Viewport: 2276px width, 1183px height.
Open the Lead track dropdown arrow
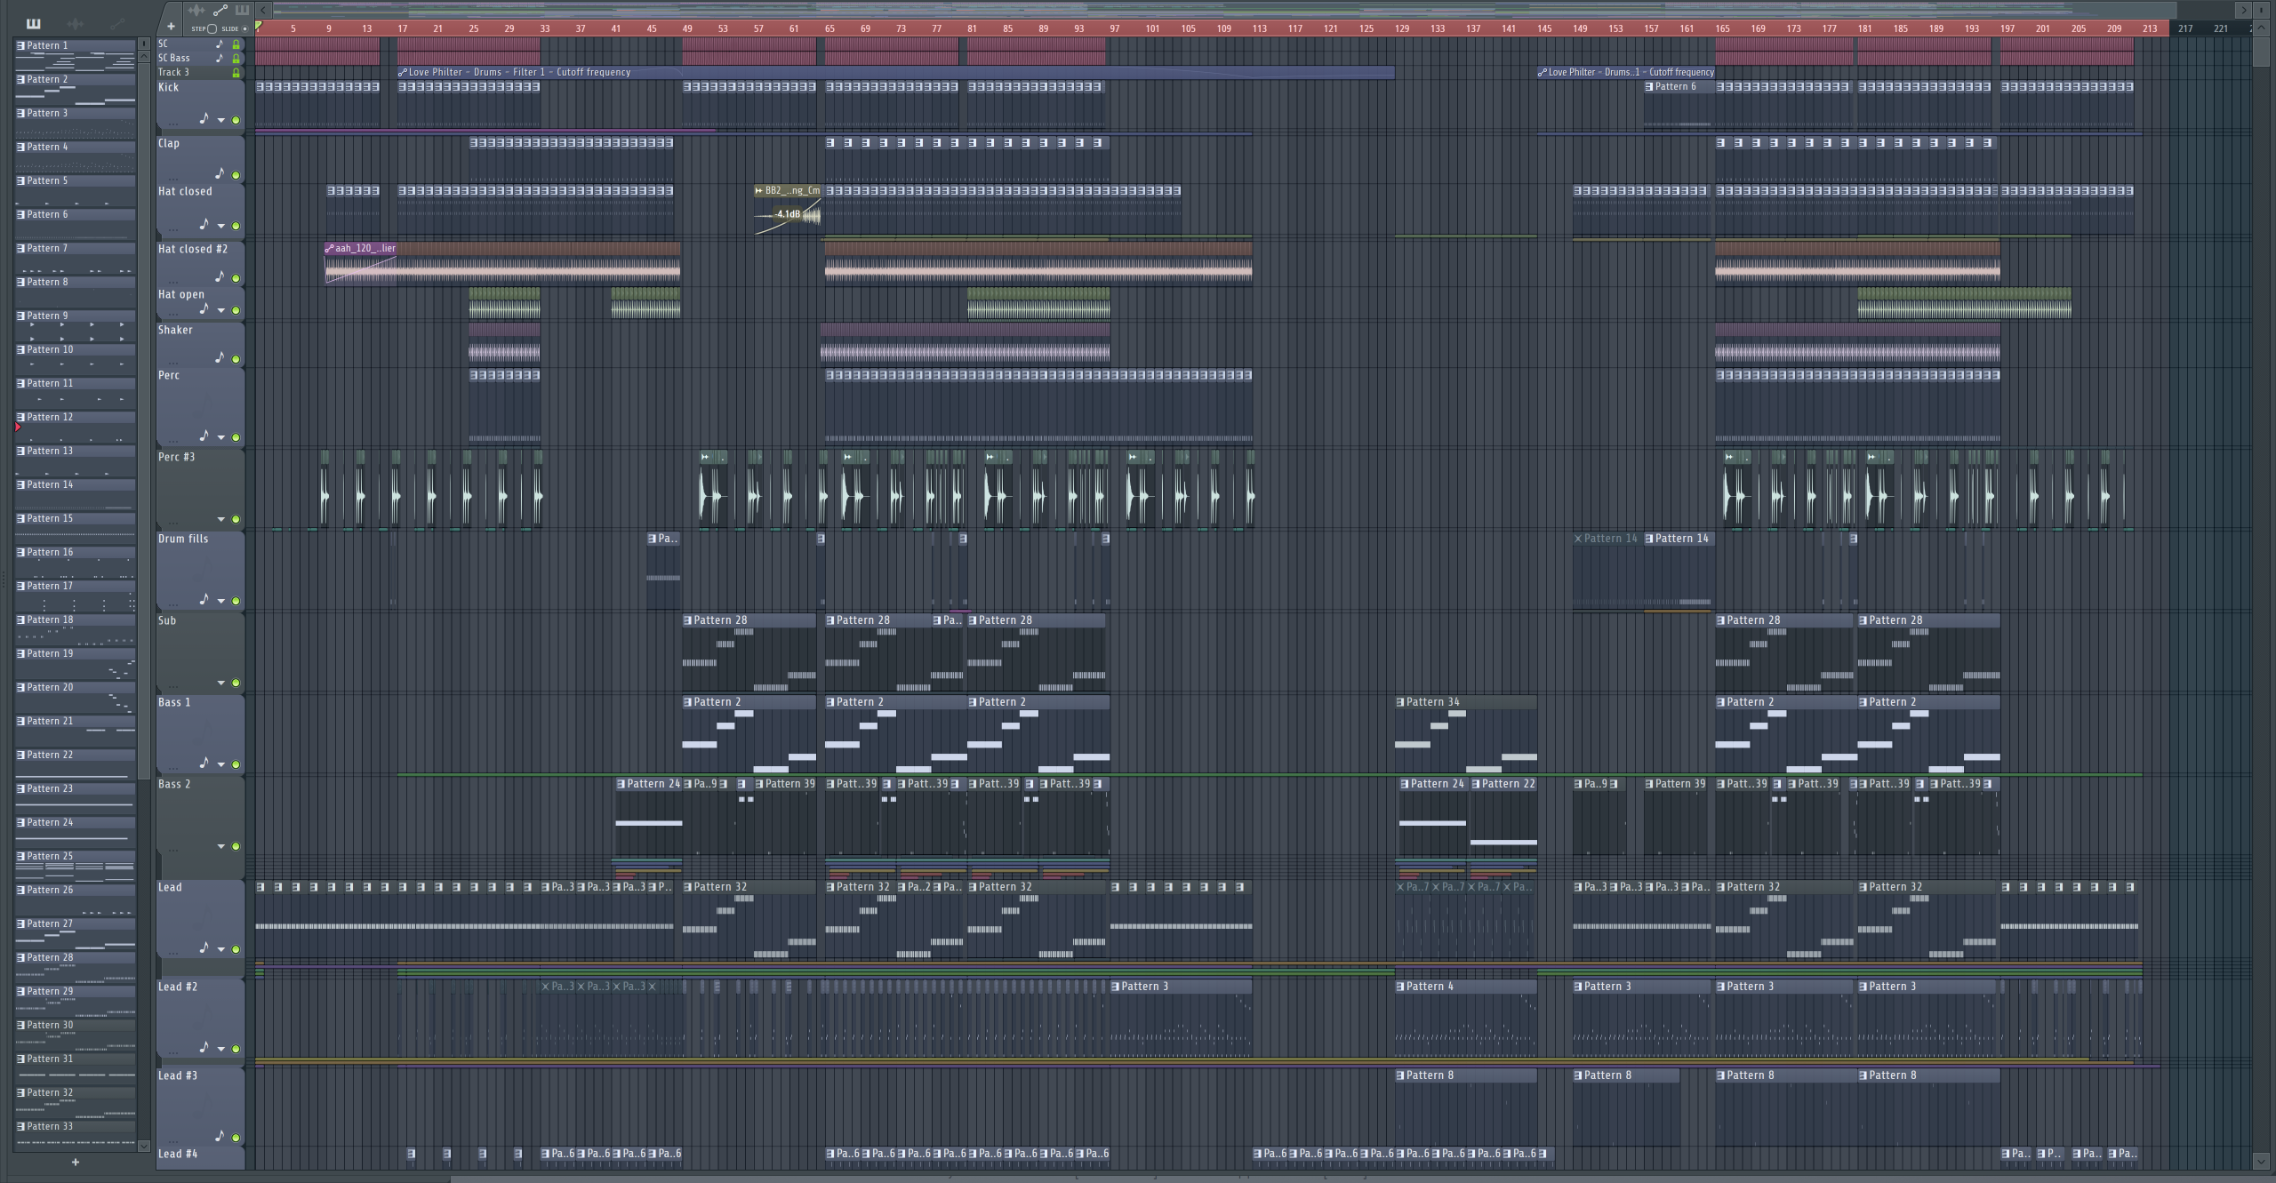220,949
